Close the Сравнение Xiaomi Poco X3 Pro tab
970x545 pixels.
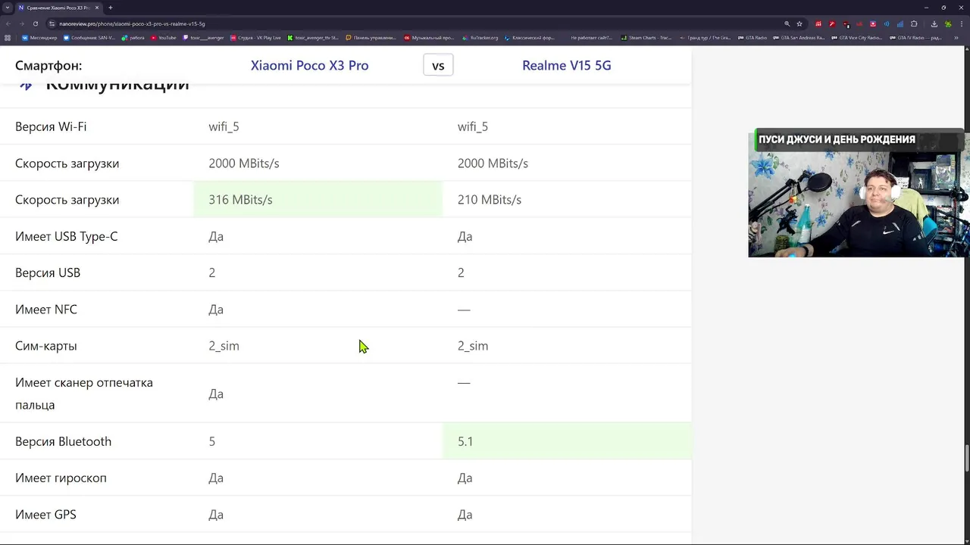pyautogui.click(x=96, y=8)
